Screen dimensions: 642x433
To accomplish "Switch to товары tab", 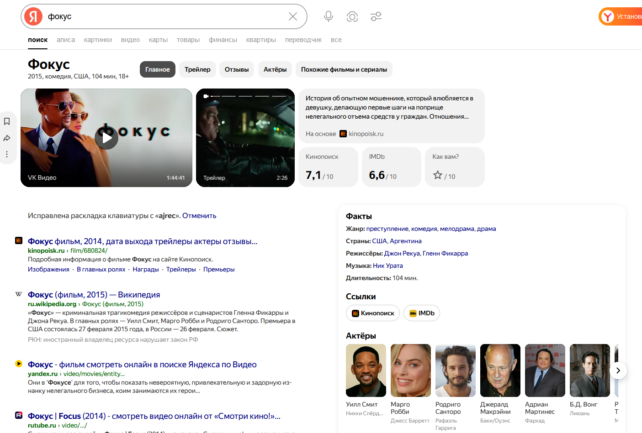I will click(188, 40).
